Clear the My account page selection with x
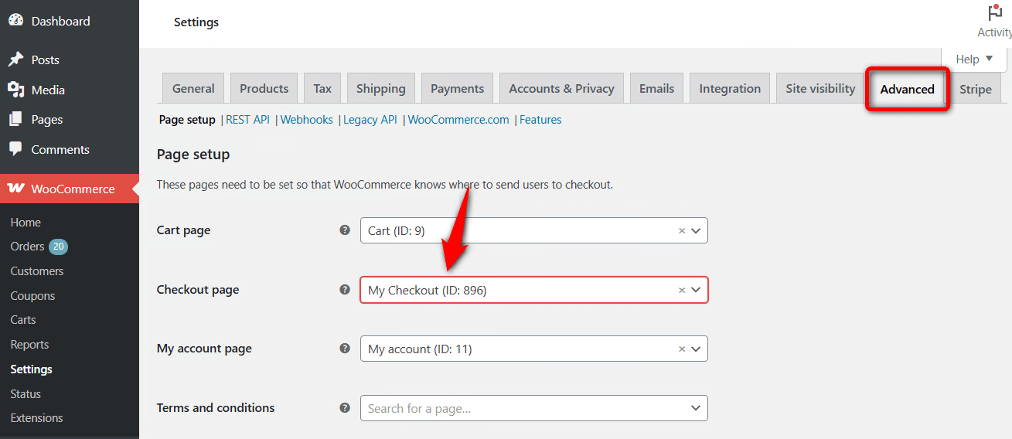The image size is (1012, 439). tap(682, 349)
